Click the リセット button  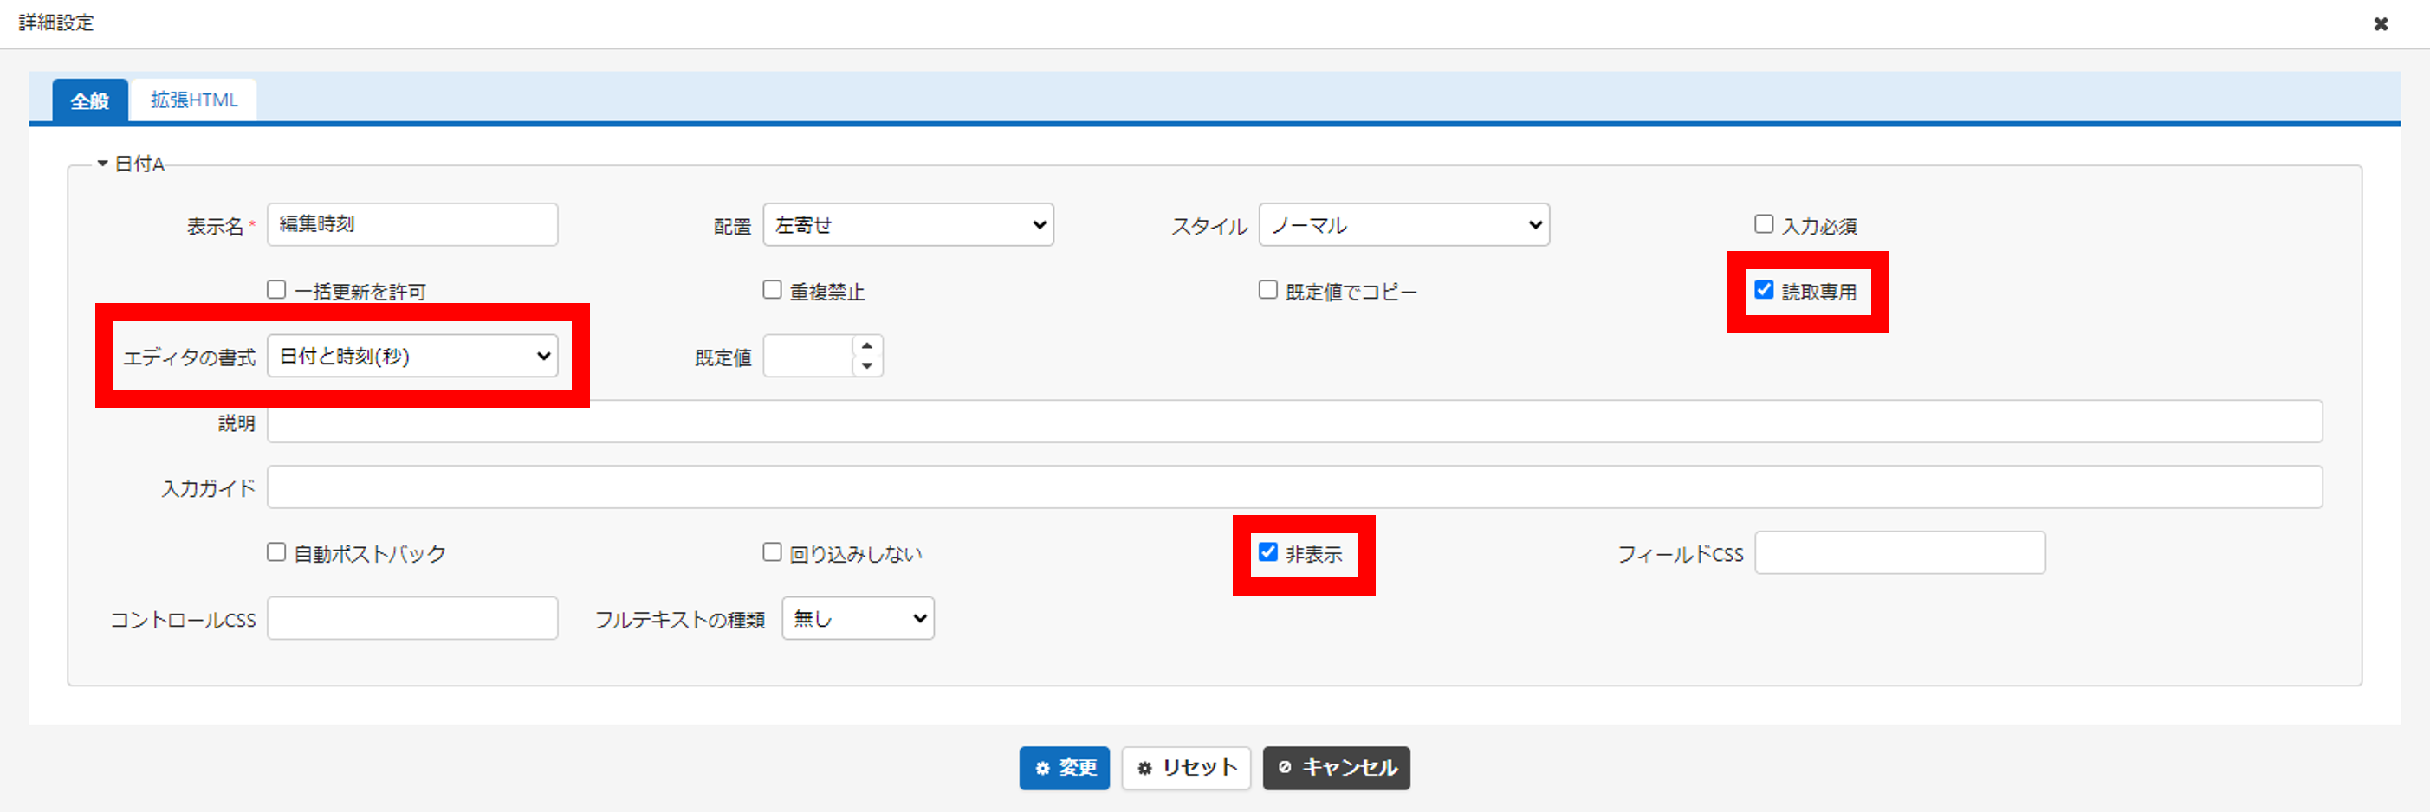pos(1186,768)
